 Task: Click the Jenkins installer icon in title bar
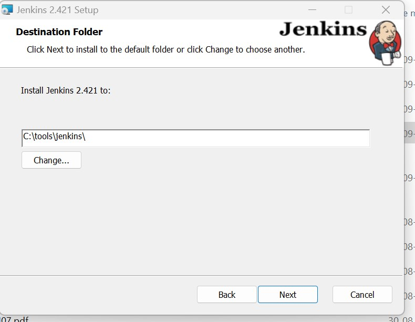pos(8,10)
